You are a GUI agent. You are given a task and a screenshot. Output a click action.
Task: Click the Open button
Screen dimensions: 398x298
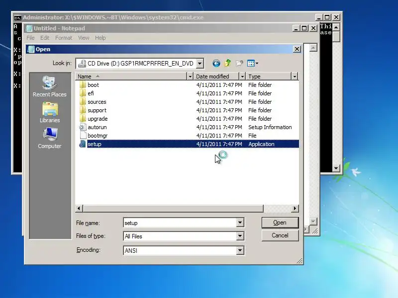[280, 223]
